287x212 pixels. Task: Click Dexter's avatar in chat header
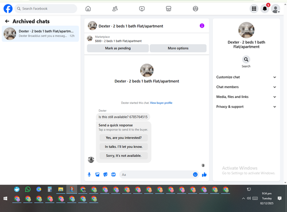coord(92,26)
